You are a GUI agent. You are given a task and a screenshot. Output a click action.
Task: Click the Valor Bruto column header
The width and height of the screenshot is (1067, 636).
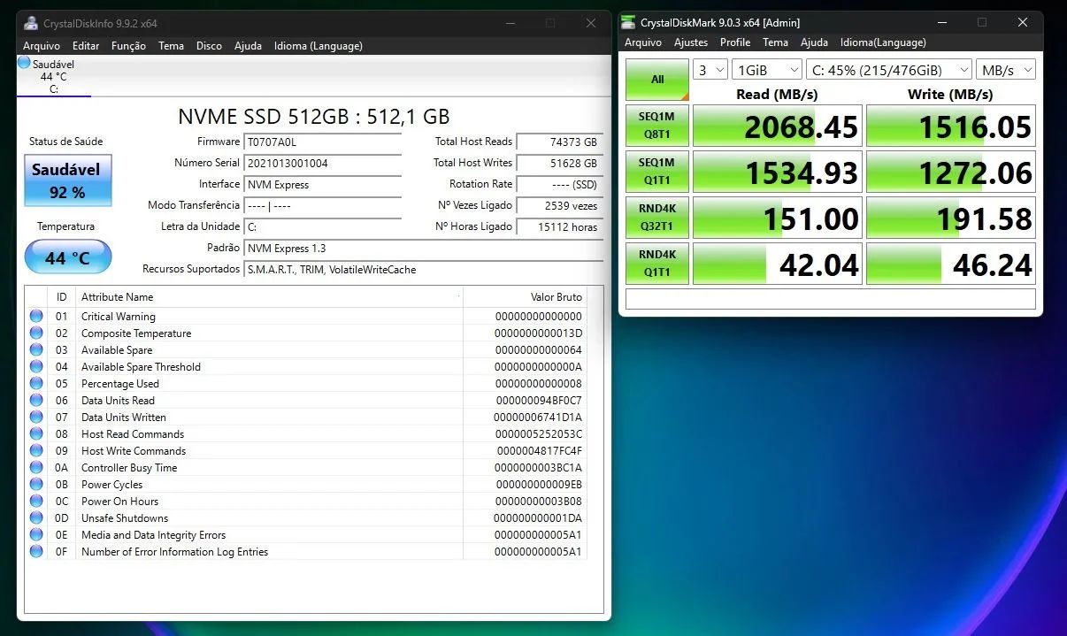[525, 297]
